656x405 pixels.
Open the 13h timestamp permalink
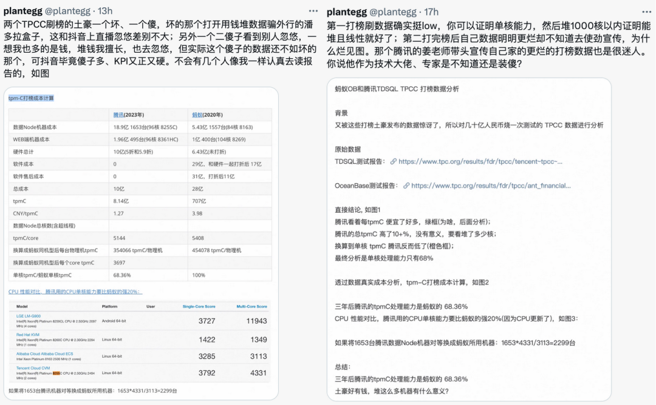pyautogui.click(x=105, y=11)
